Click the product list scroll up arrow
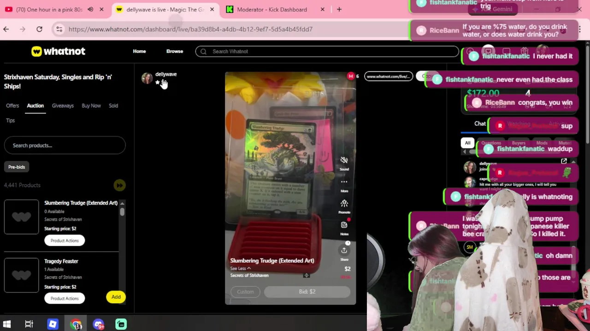The image size is (590, 331). pos(122,203)
